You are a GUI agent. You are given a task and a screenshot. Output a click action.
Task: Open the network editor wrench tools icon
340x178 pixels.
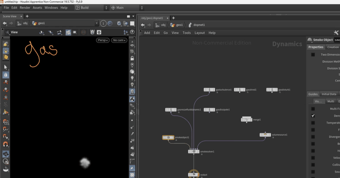coord(336,33)
